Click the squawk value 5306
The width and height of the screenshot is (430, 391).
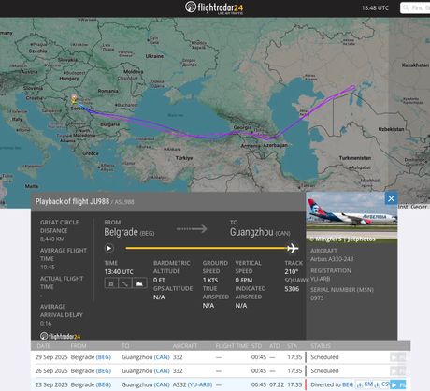[292, 289]
